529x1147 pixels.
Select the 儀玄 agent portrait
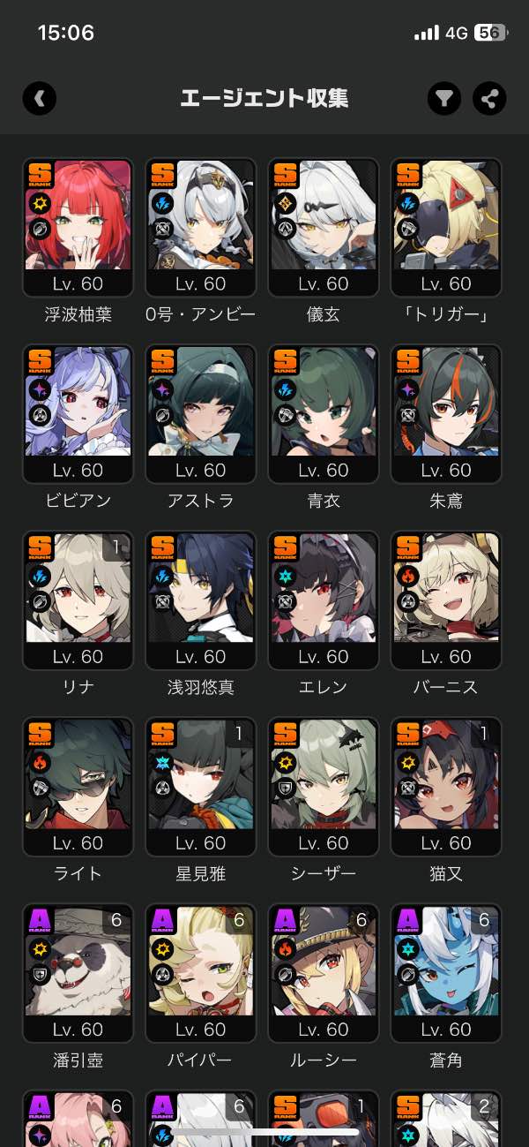tap(324, 227)
